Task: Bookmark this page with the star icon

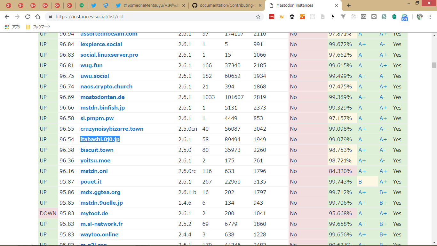Action: tap(258, 17)
